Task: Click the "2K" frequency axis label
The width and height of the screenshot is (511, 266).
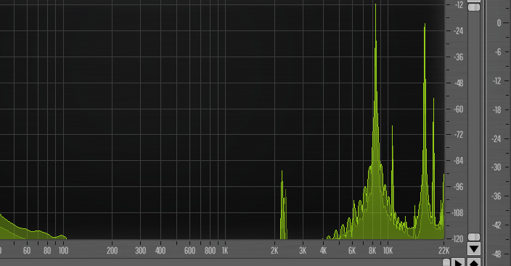Action: point(274,251)
